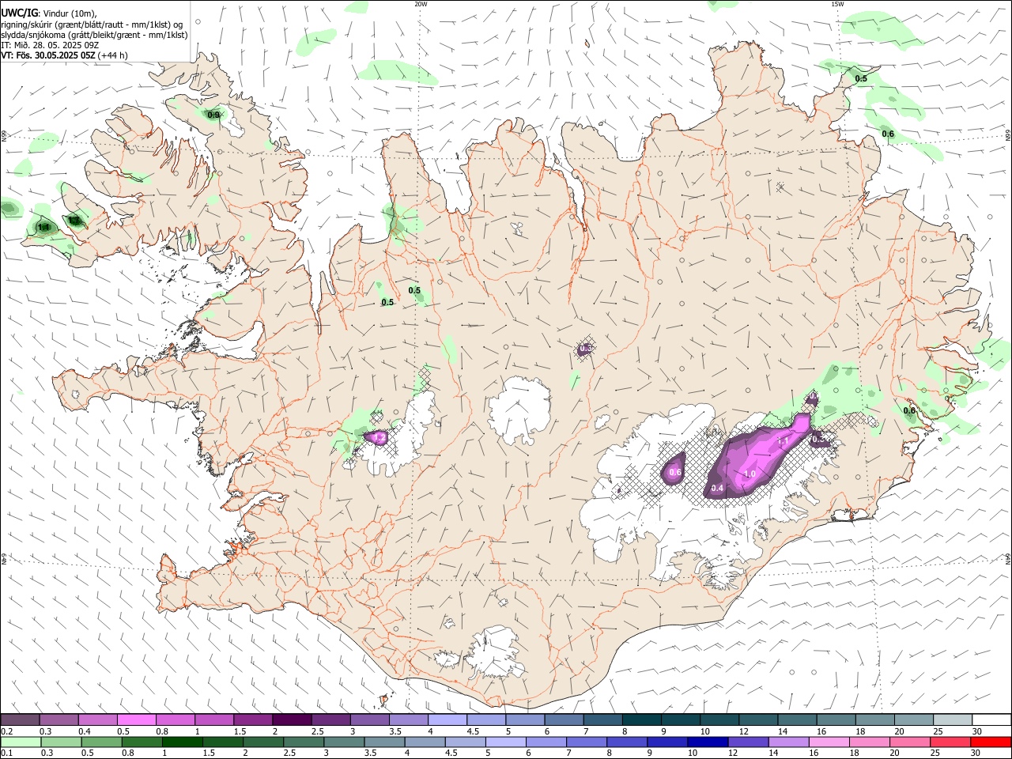
Task: Click the 0.6 rain value on the southeast coast
Action: click(909, 411)
